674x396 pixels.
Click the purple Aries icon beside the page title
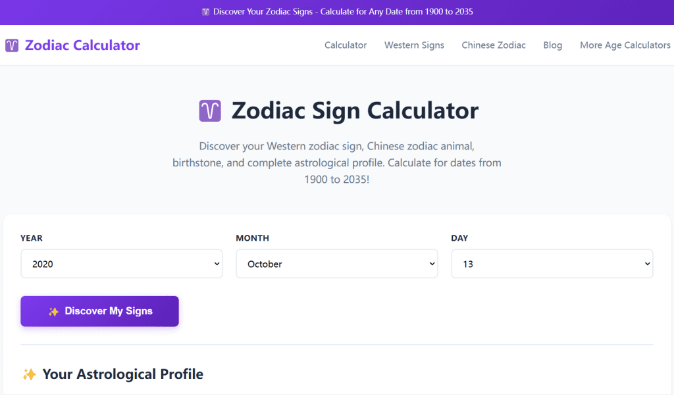tap(209, 111)
